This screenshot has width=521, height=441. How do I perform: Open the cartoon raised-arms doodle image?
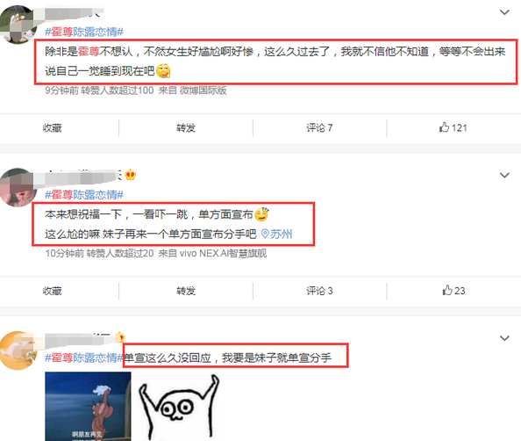click(179, 407)
